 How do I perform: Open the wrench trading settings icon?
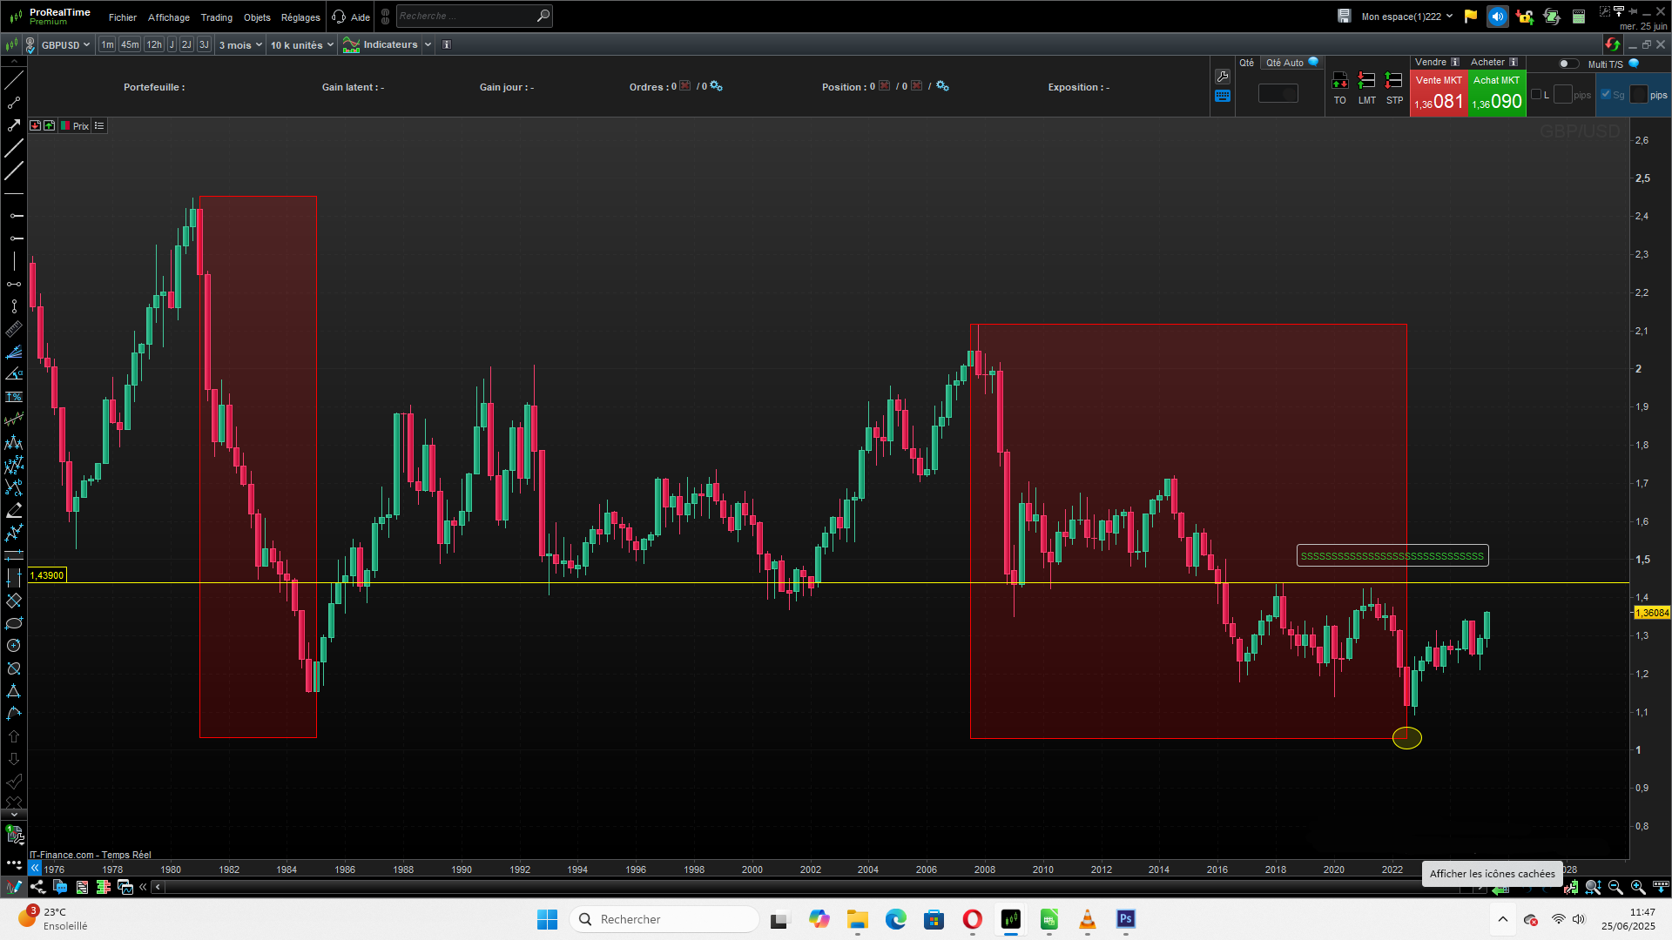[x=1223, y=77]
